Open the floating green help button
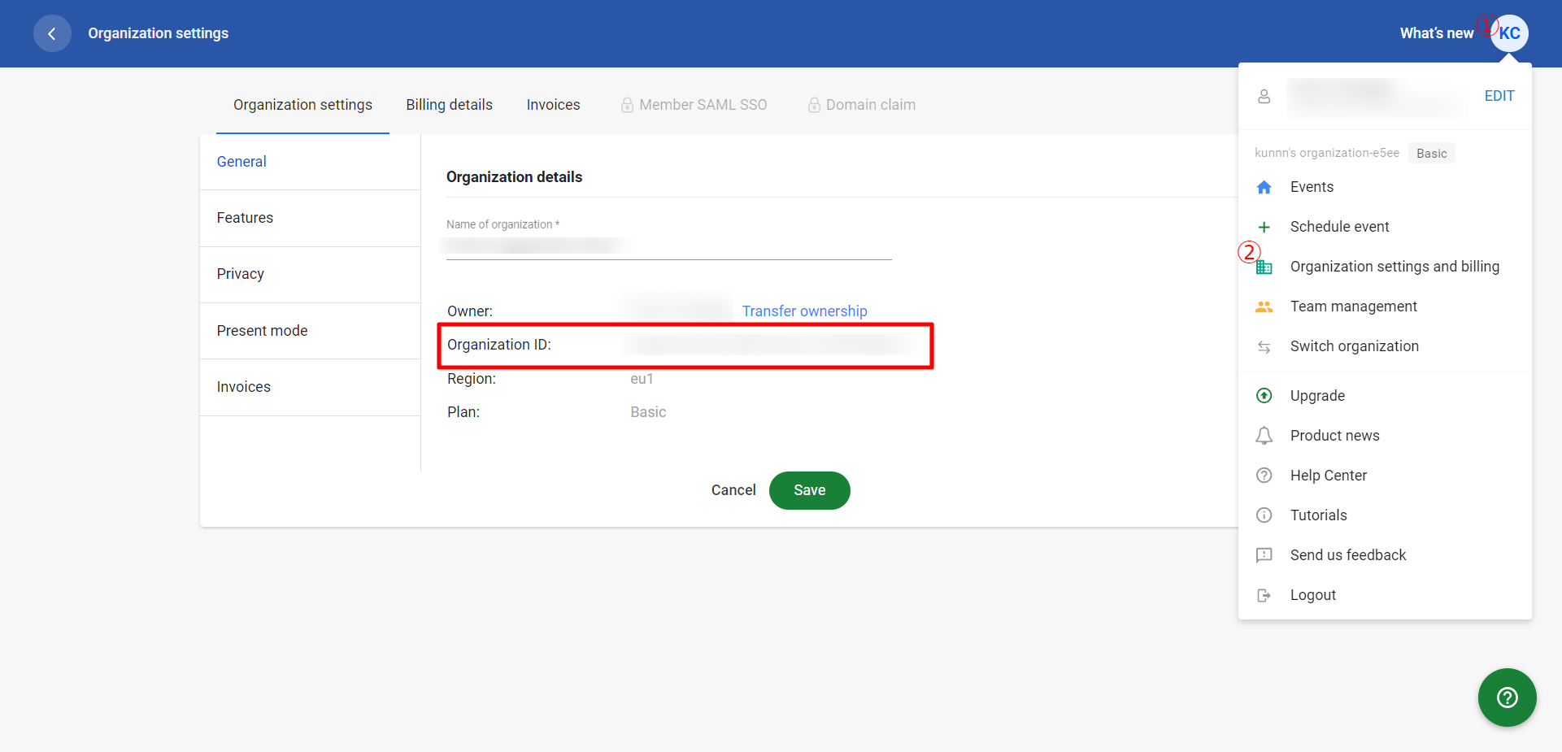 point(1507,698)
